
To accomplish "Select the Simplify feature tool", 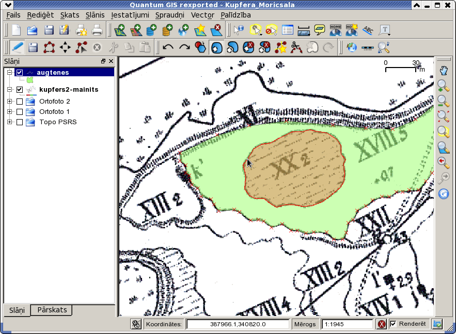I will pyautogui.click(x=200, y=47).
